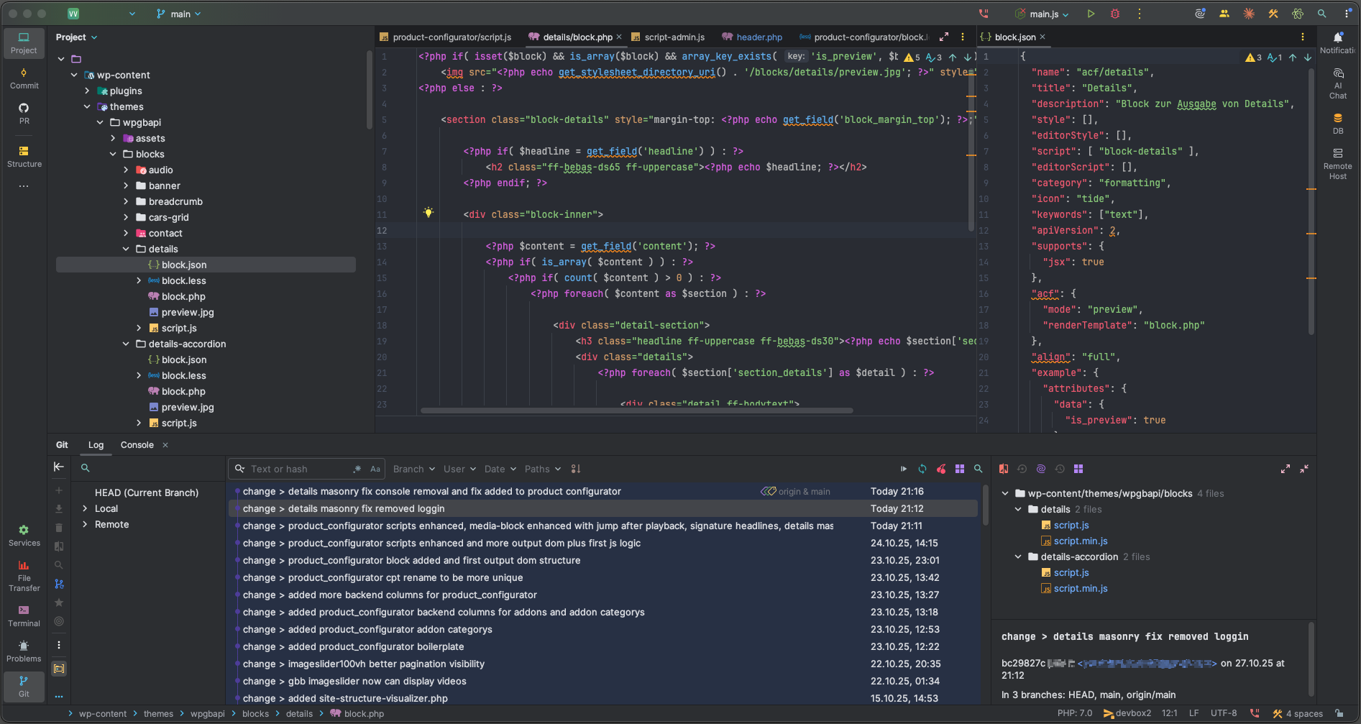Select the 'product_configurator cpt rename' commit
The image size is (1361, 724).
coord(405,577)
